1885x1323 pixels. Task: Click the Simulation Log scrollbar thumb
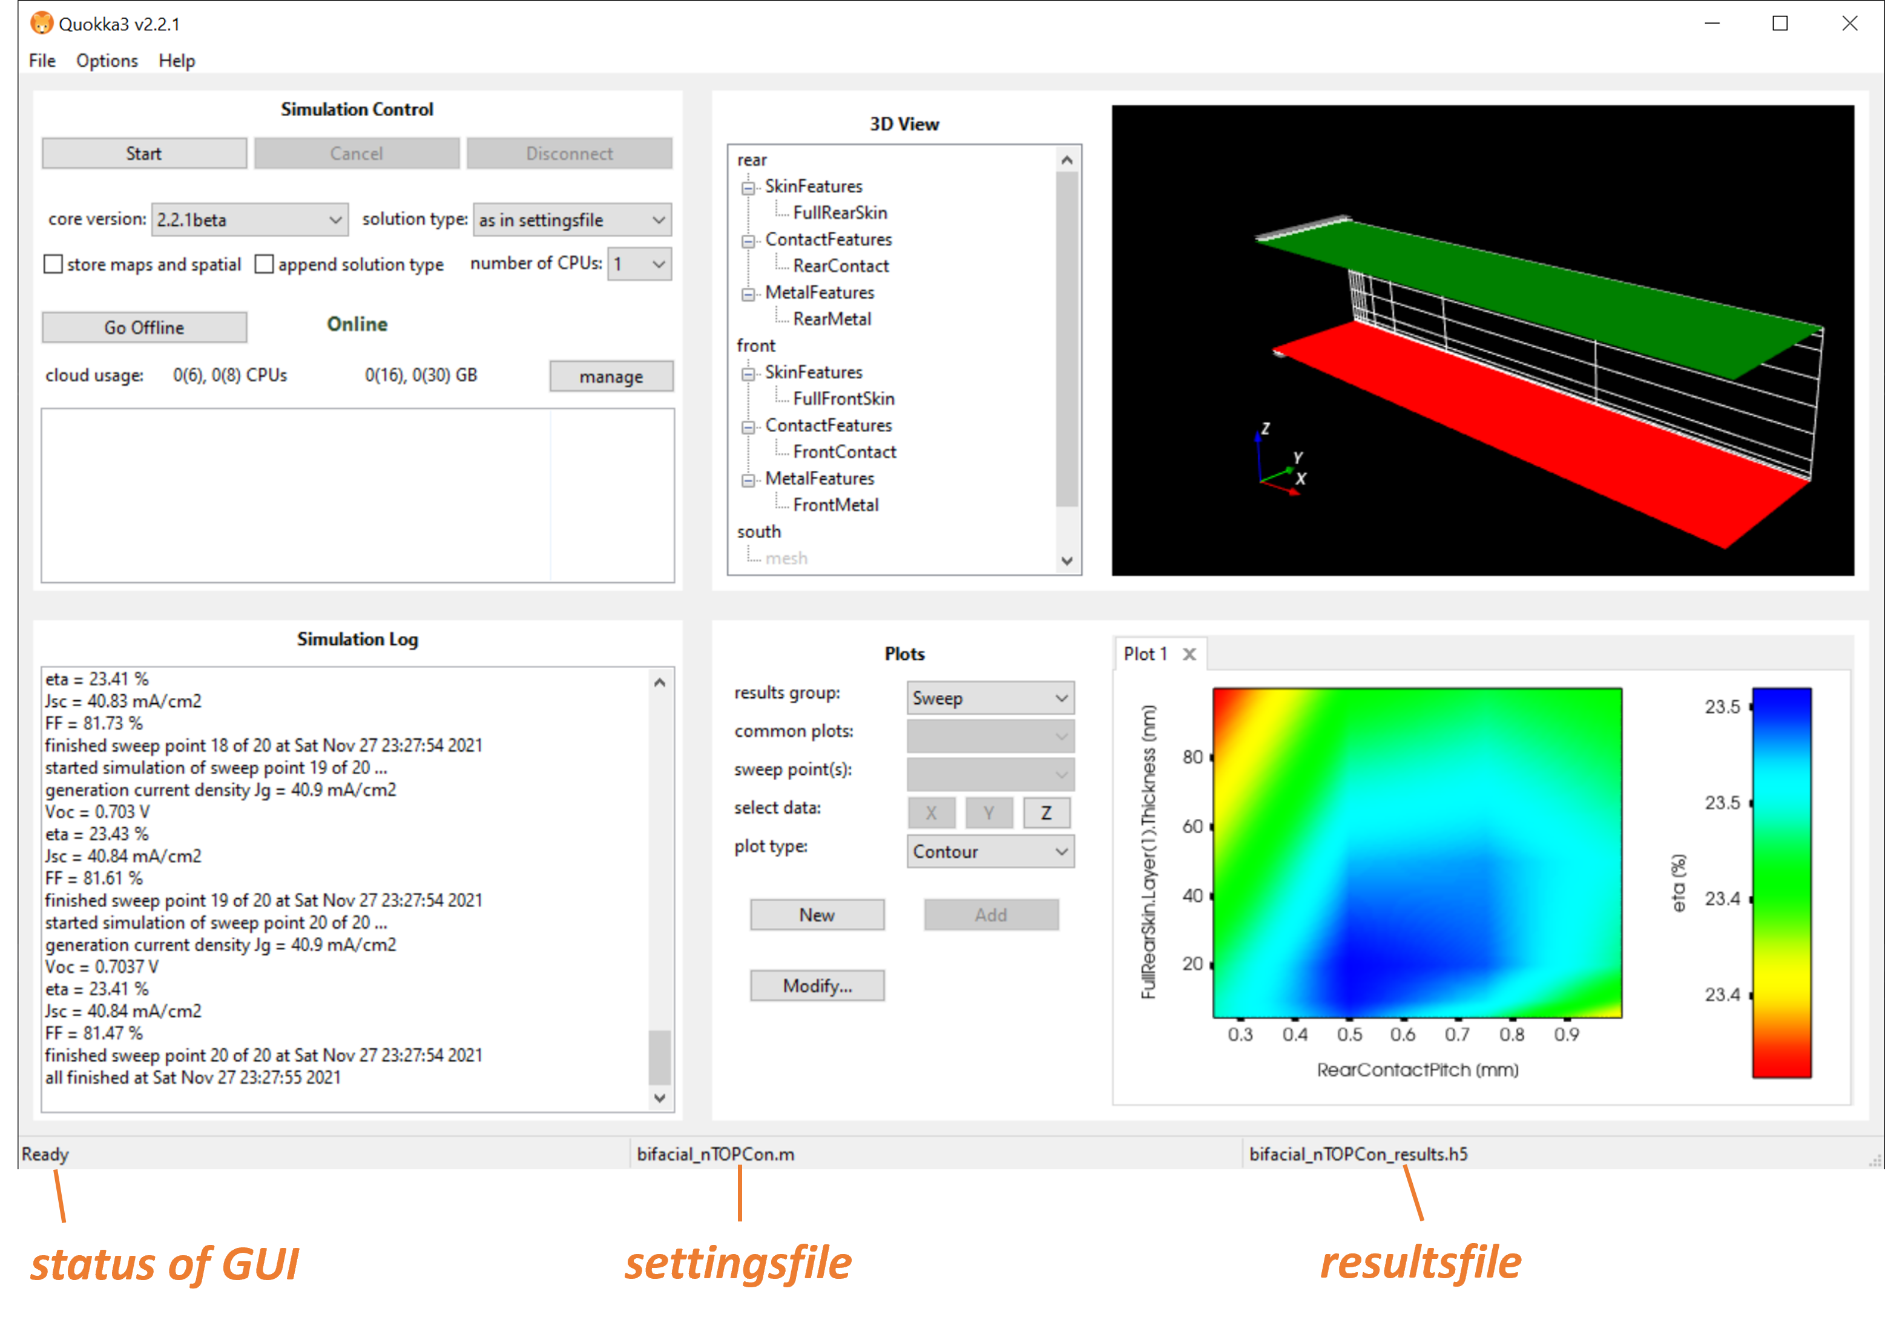click(659, 1058)
